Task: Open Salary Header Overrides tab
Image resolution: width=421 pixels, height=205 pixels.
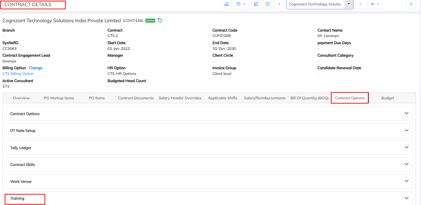Action: pos(180,98)
